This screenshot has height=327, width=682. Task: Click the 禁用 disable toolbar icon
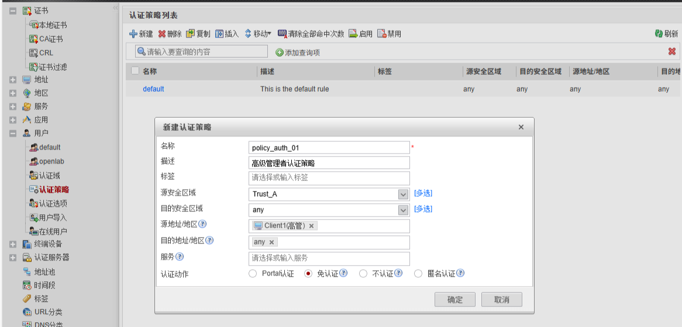tap(381, 34)
